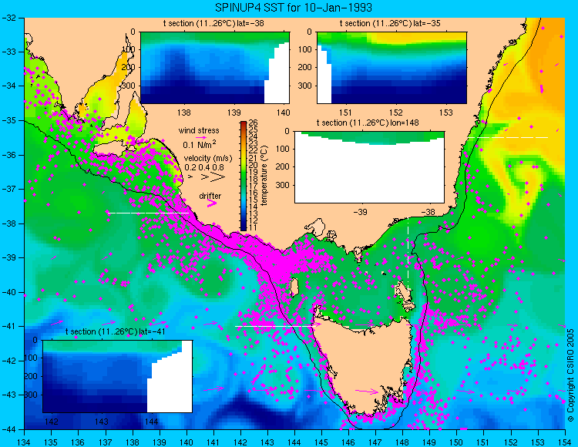Screen dimensions: 578x447
Task: Click King Island northwest of Tasmania
Action: tap(294, 287)
